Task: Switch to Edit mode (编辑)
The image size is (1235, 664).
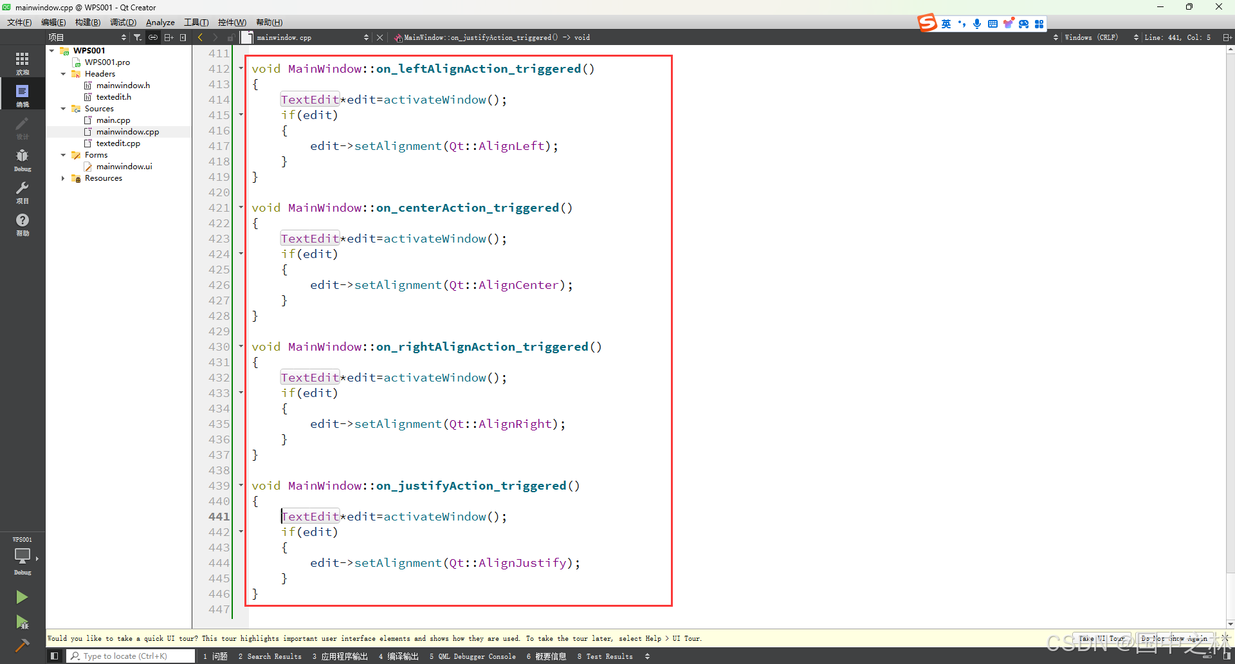Action: 23,95
